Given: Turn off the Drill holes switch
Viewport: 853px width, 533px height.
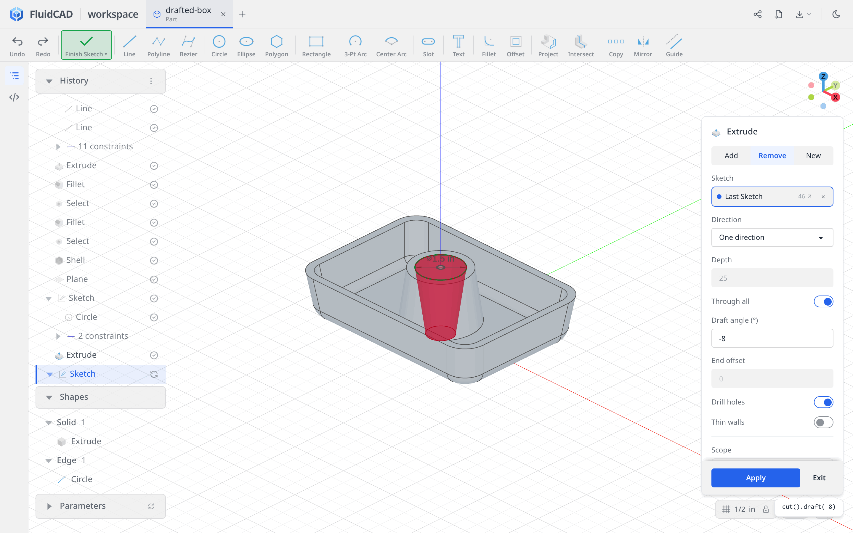Looking at the screenshot, I should pos(823,402).
